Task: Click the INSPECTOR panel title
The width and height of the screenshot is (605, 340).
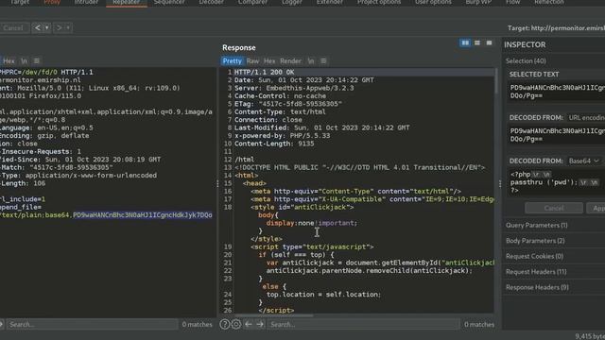Action: pyautogui.click(x=525, y=44)
